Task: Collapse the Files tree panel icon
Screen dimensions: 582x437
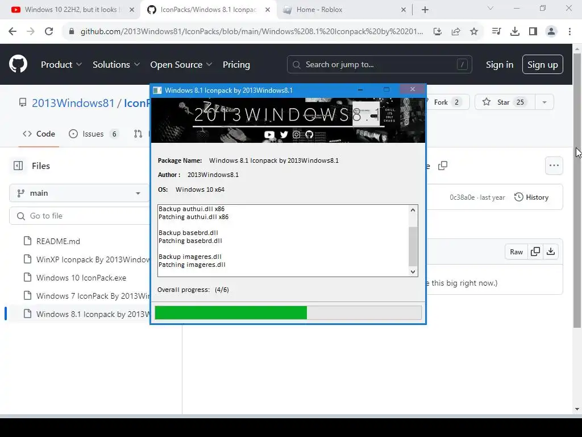Action: click(x=18, y=166)
